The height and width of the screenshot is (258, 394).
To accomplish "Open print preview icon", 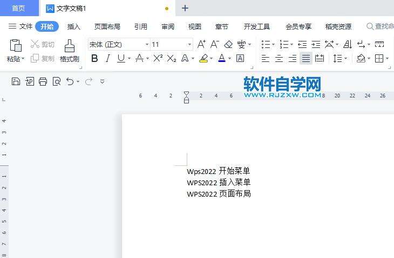I will pos(57,81).
